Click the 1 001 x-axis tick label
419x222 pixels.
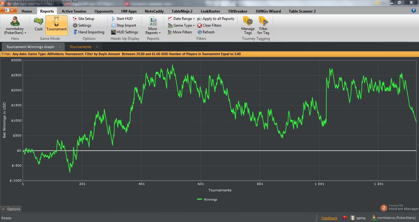point(319,184)
